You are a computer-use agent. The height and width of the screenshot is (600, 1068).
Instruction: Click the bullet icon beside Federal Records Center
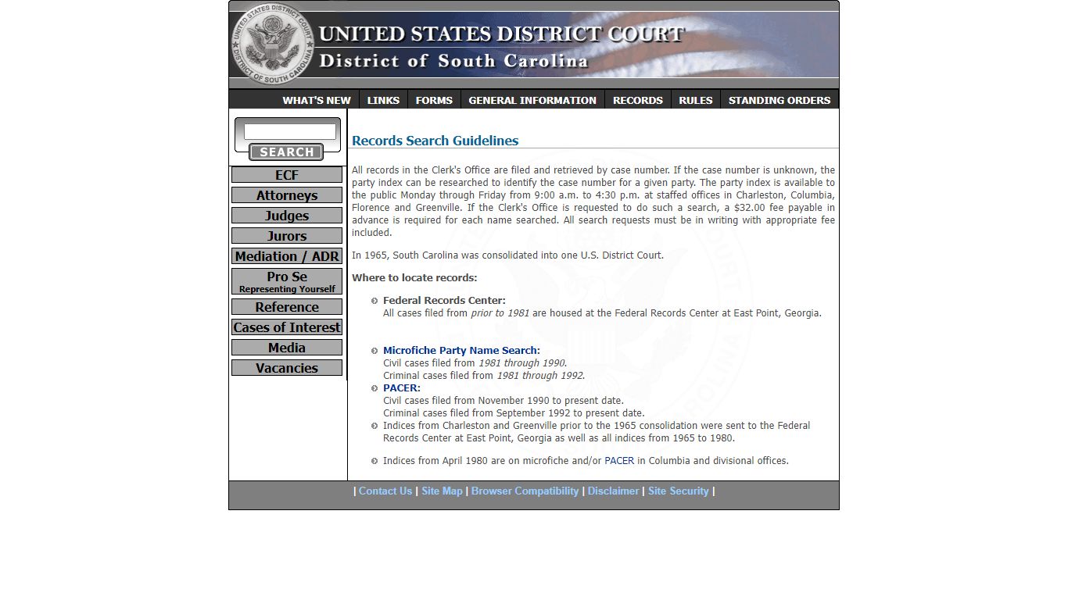tap(375, 301)
